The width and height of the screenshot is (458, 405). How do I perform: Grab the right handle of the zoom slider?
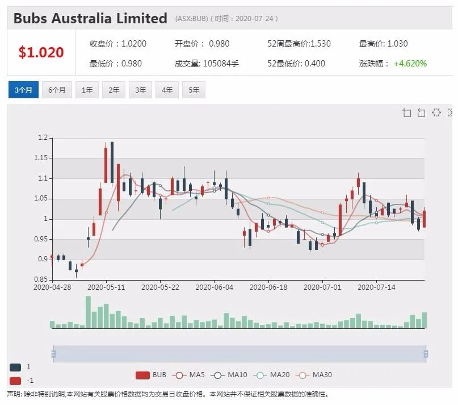(x=426, y=354)
